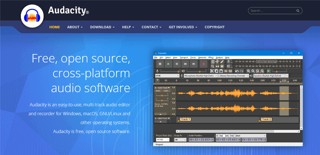Click the Undo arrow icon
The width and height of the screenshot is (320, 155).
pyautogui.click(x=237, y=71)
